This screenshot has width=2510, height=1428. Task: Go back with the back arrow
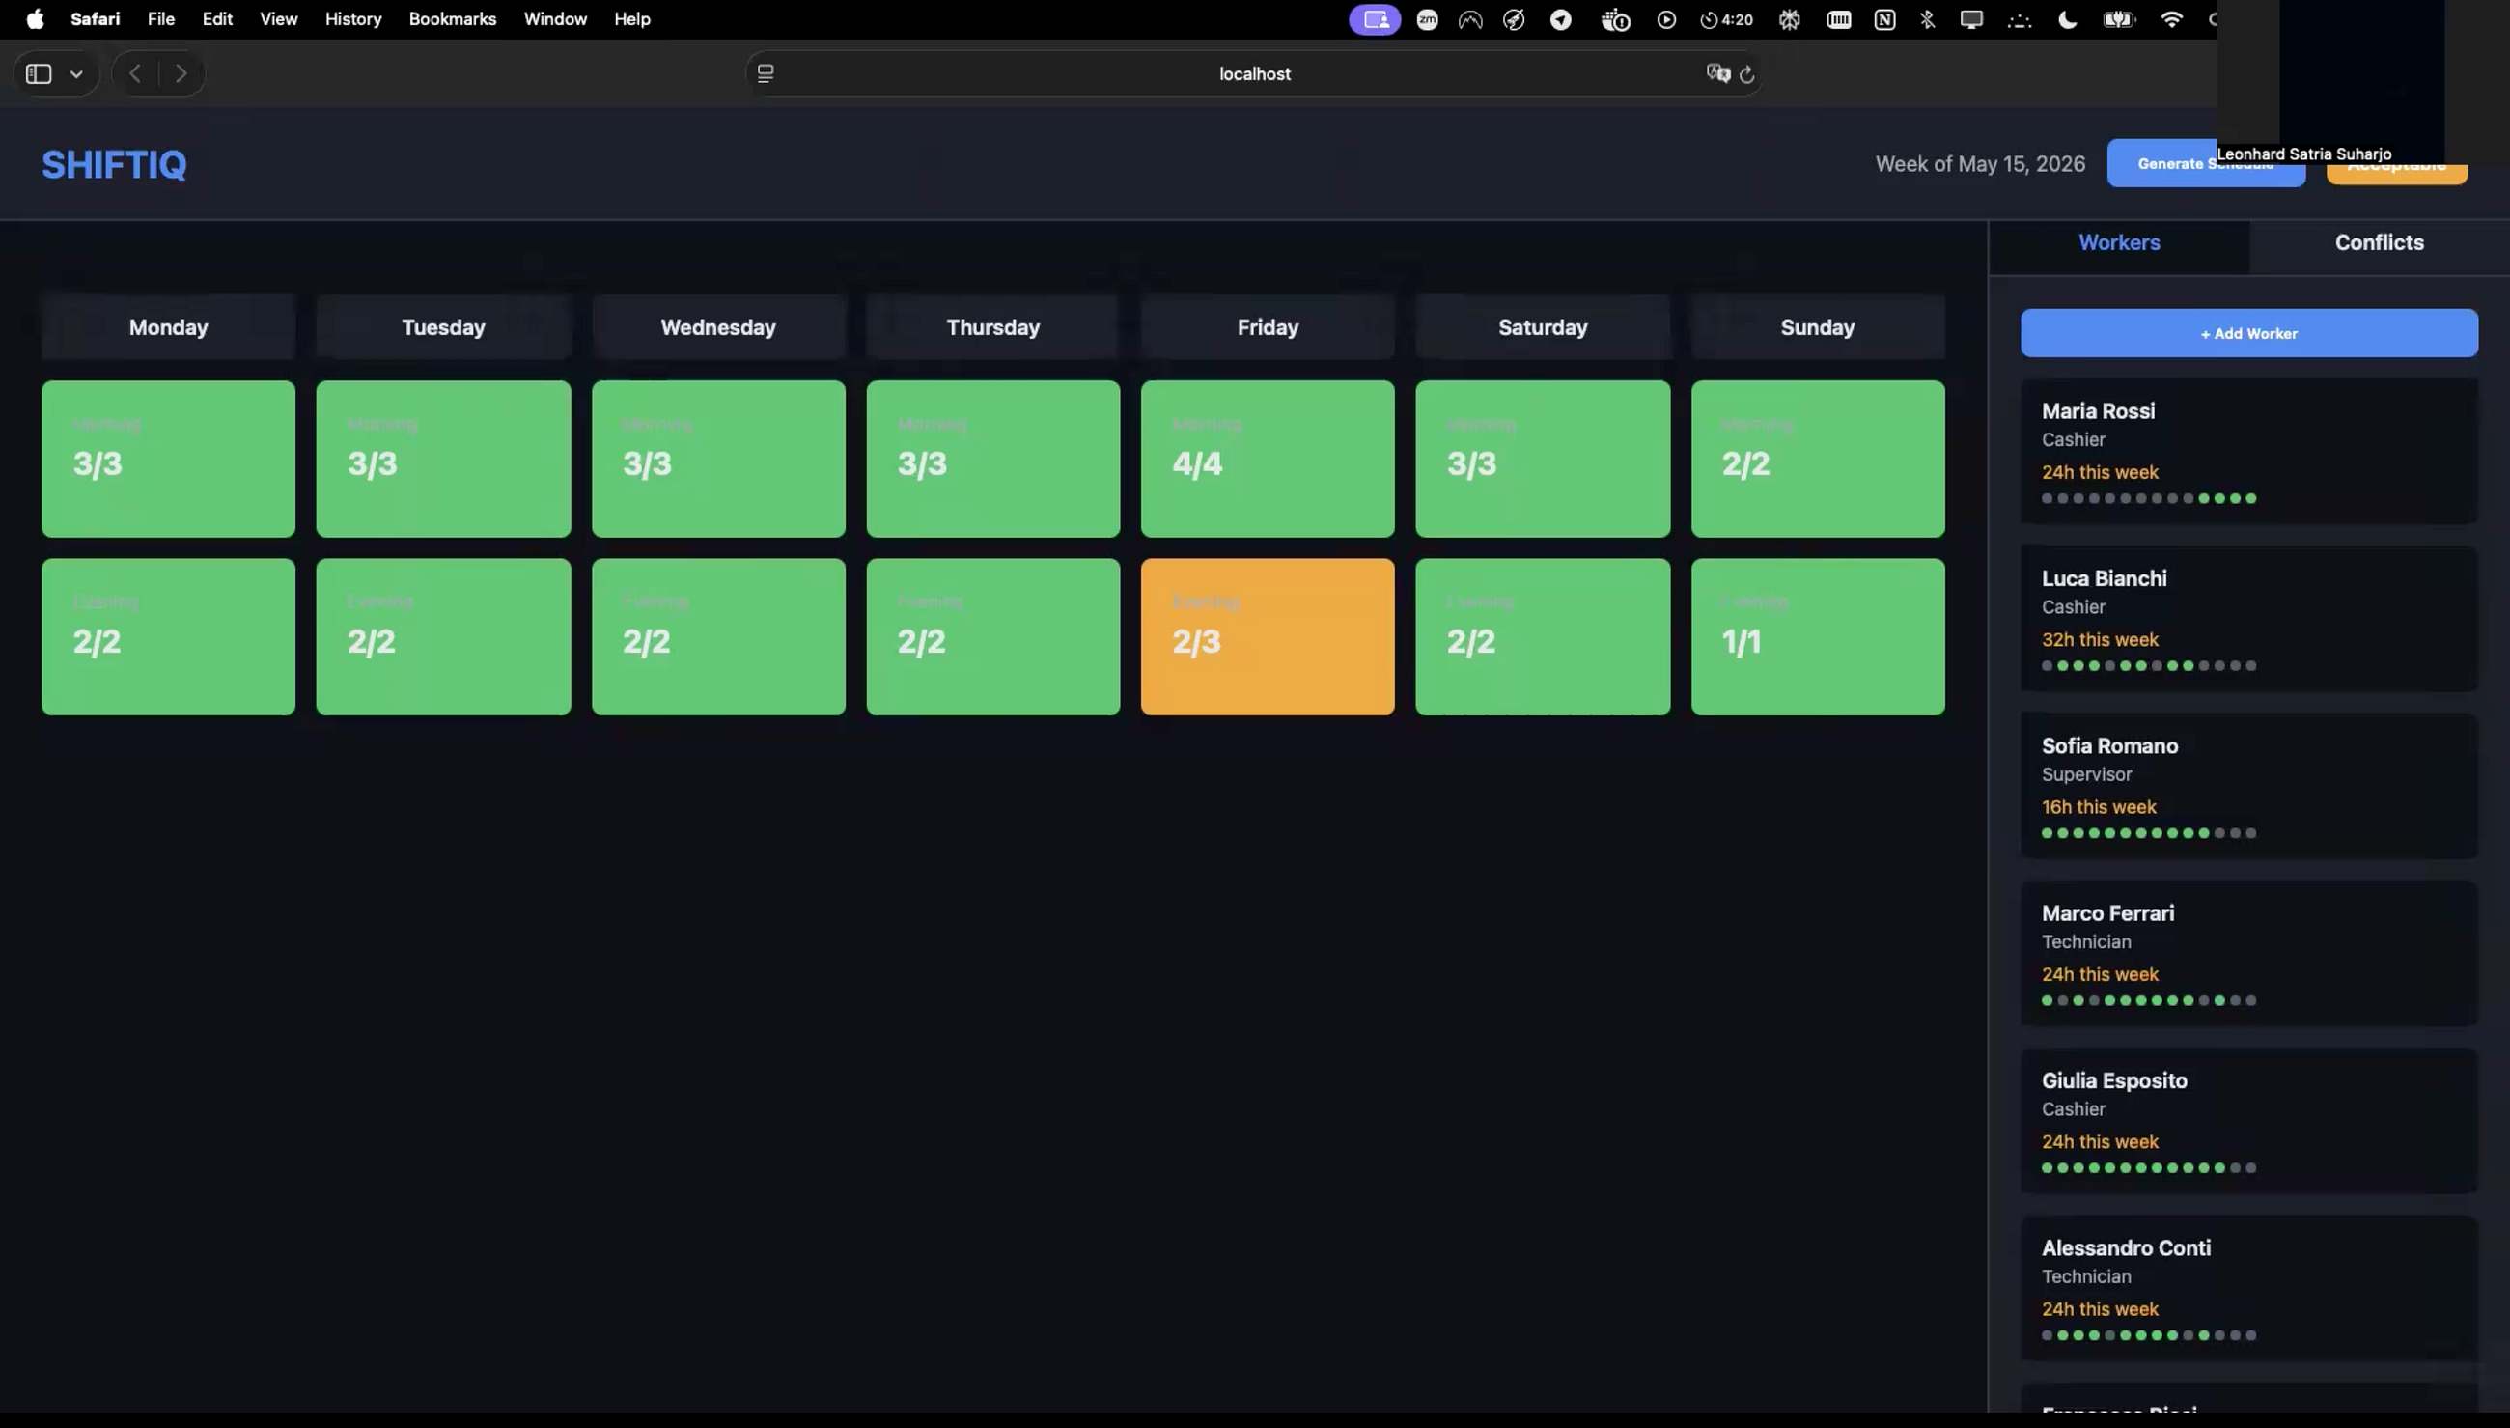(x=135, y=73)
